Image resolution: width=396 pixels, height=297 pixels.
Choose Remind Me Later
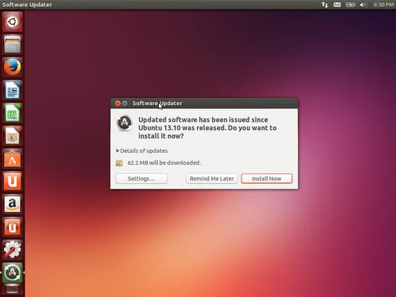(212, 179)
